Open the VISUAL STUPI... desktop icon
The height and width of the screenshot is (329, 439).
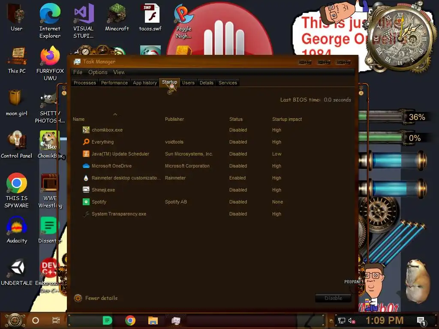click(84, 21)
